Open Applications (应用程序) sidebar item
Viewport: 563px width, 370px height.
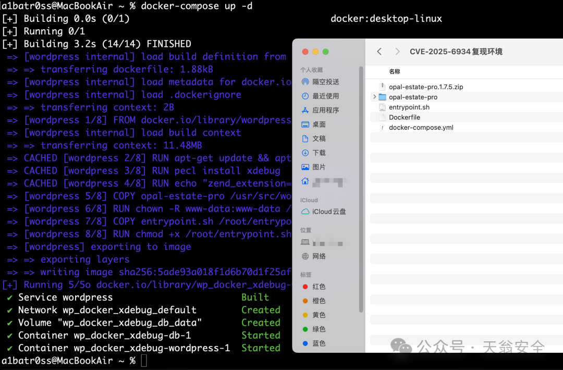click(320, 110)
